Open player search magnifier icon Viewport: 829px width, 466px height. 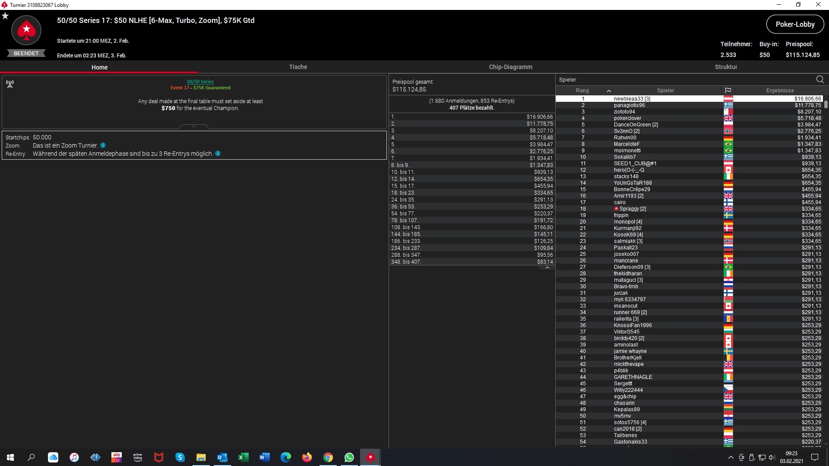[x=820, y=79]
